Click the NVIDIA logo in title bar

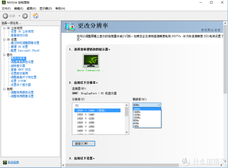[4, 2]
